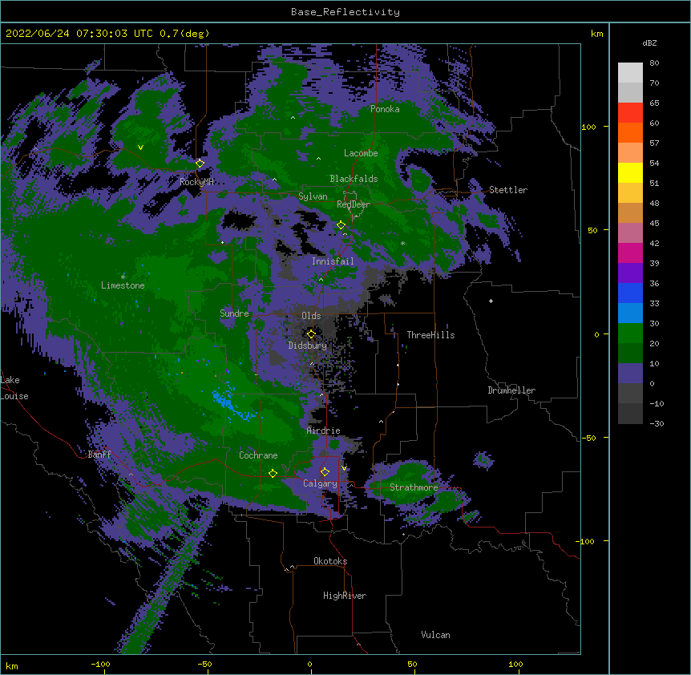
Task: Pick the light blue 33-30 dBZ legend swatch
Action: pyautogui.click(x=630, y=313)
